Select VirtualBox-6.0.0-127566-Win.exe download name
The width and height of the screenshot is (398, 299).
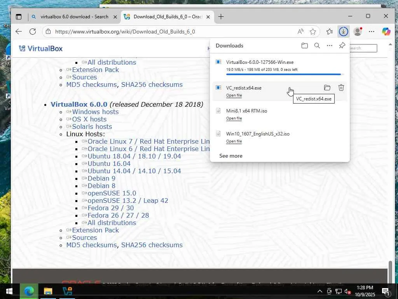(x=260, y=62)
